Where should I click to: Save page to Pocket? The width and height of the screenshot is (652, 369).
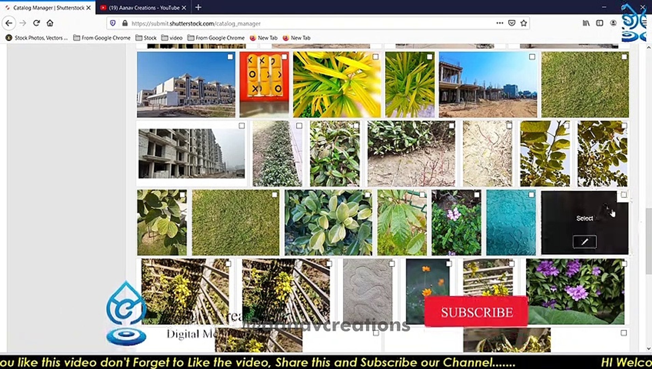512,23
